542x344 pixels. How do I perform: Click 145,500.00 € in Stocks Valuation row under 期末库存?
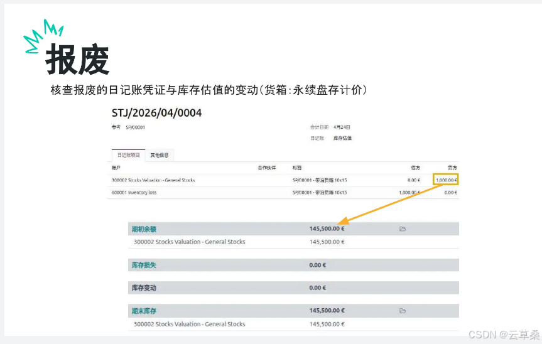tap(327, 325)
